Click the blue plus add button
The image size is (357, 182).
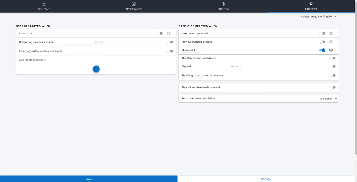click(x=96, y=69)
